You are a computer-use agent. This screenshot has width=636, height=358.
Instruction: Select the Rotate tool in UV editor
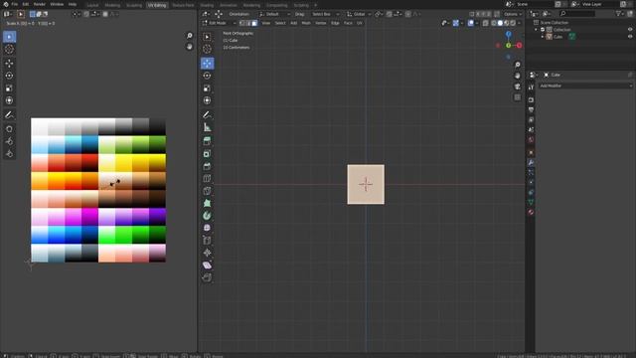(x=9, y=76)
